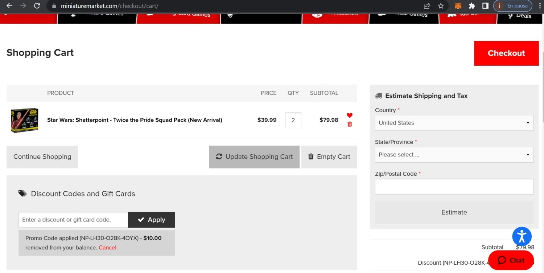Click the site lock icon in address bar
This screenshot has height=273, width=544.
[x=54, y=6]
